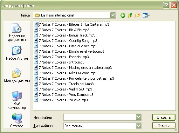The image size is (179, 133).
Task: Click icon of Por delante y por detras.mp3
Action: pos(36,78)
